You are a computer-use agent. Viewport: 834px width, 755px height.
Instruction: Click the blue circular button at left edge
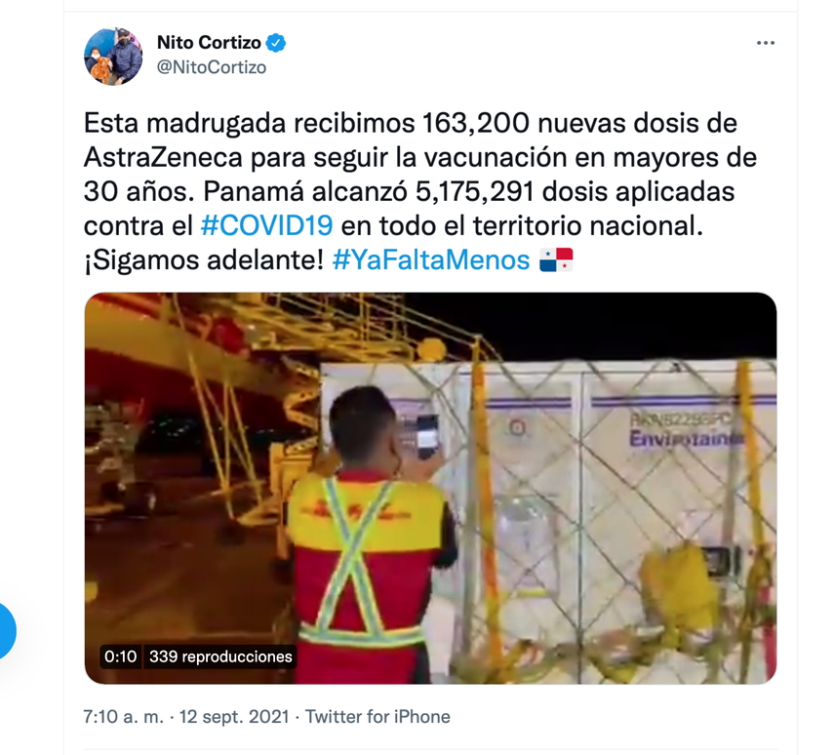5,631
